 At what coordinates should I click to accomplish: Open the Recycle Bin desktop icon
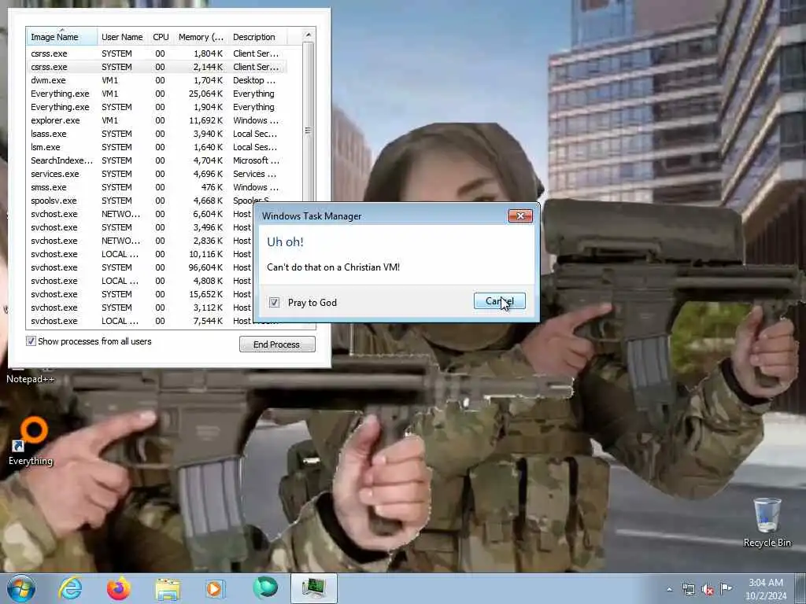click(767, 522)
